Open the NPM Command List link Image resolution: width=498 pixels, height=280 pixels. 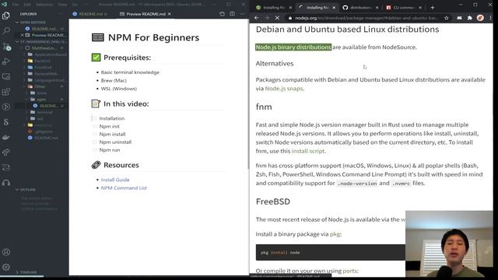tap(124, 188)
